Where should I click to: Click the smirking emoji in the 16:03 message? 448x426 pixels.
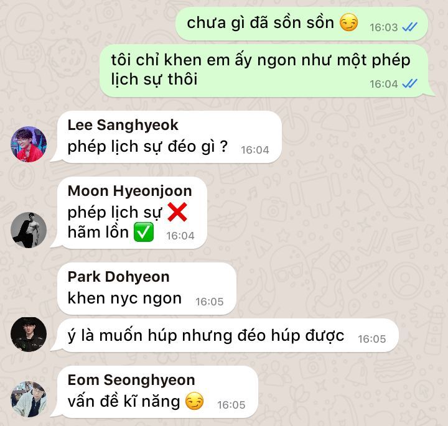pos(348,22)
